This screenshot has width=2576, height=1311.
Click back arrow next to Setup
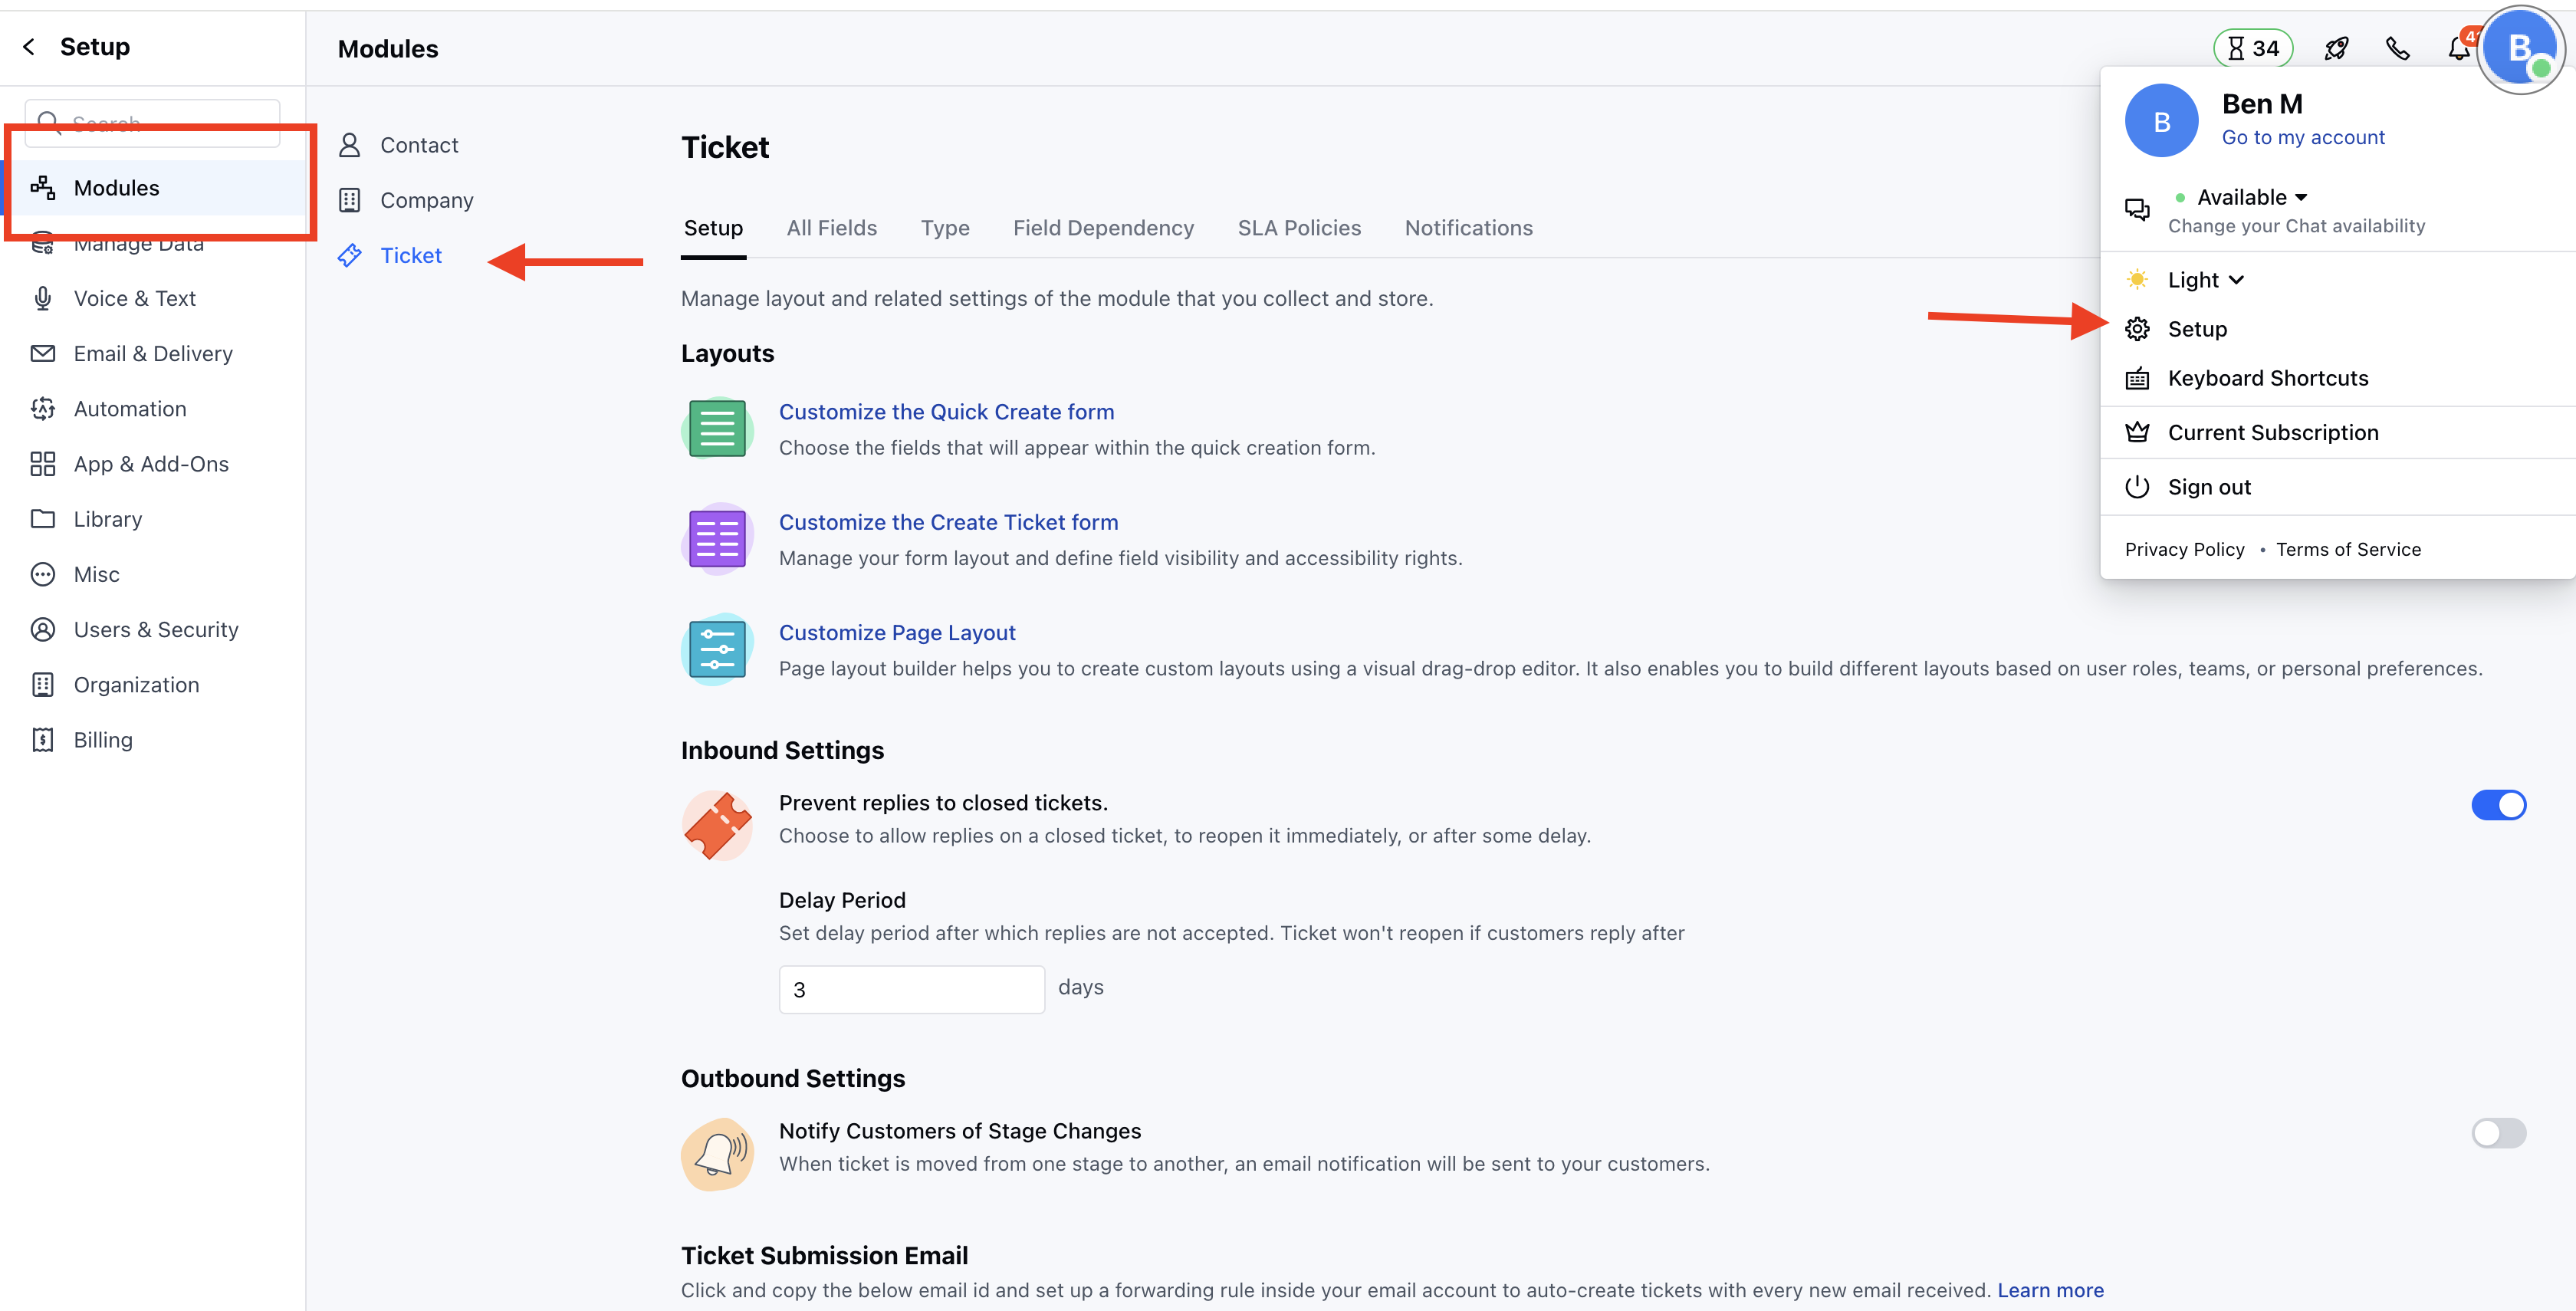29,47
